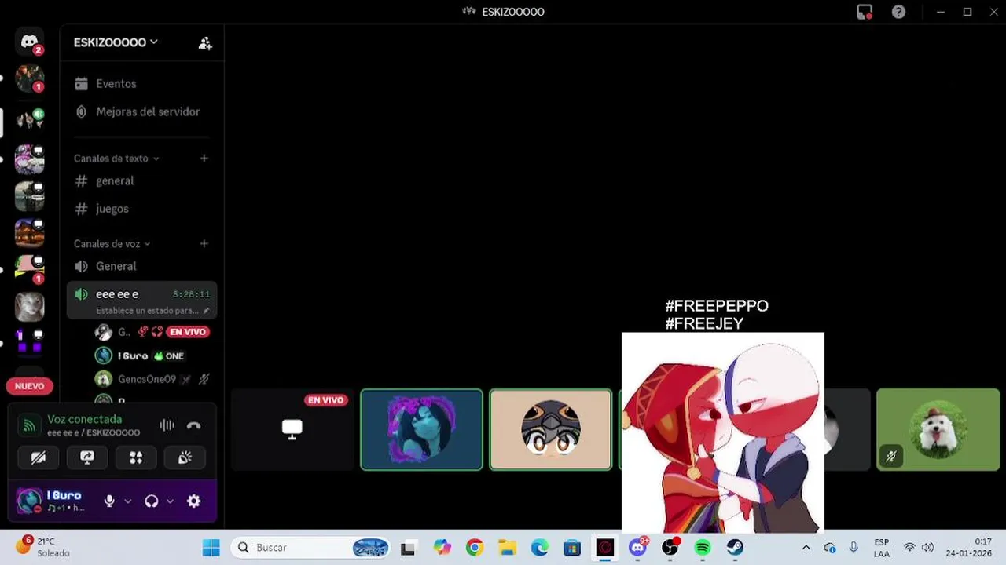Add a new voice channel with plus
Screen dimensions: 1006x565
pyautogui.click(x=204, y=243)
